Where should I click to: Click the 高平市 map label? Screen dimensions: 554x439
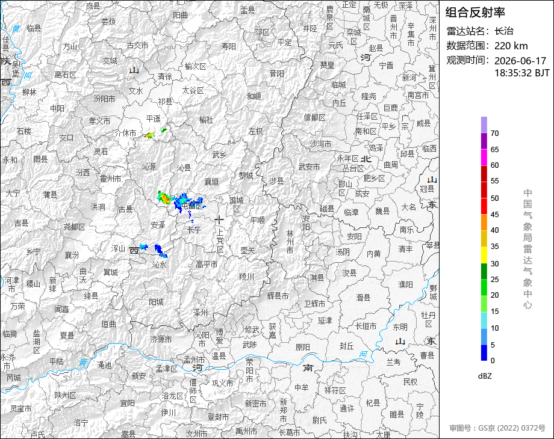pos(207,264)
